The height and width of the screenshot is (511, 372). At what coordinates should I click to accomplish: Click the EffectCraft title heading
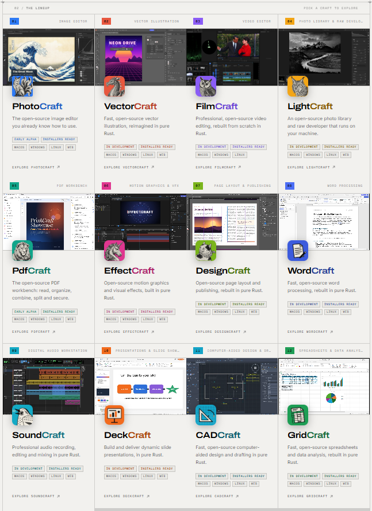(129, 271)
